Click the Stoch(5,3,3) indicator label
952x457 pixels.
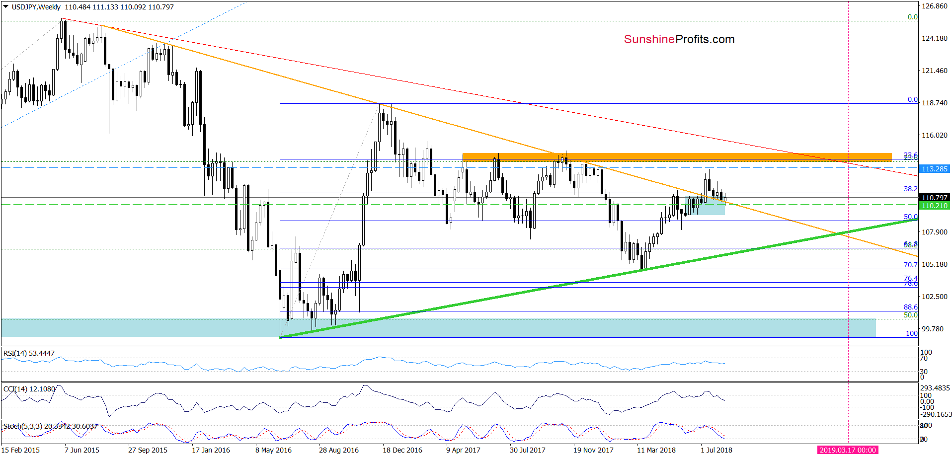(x=50, y=426)
